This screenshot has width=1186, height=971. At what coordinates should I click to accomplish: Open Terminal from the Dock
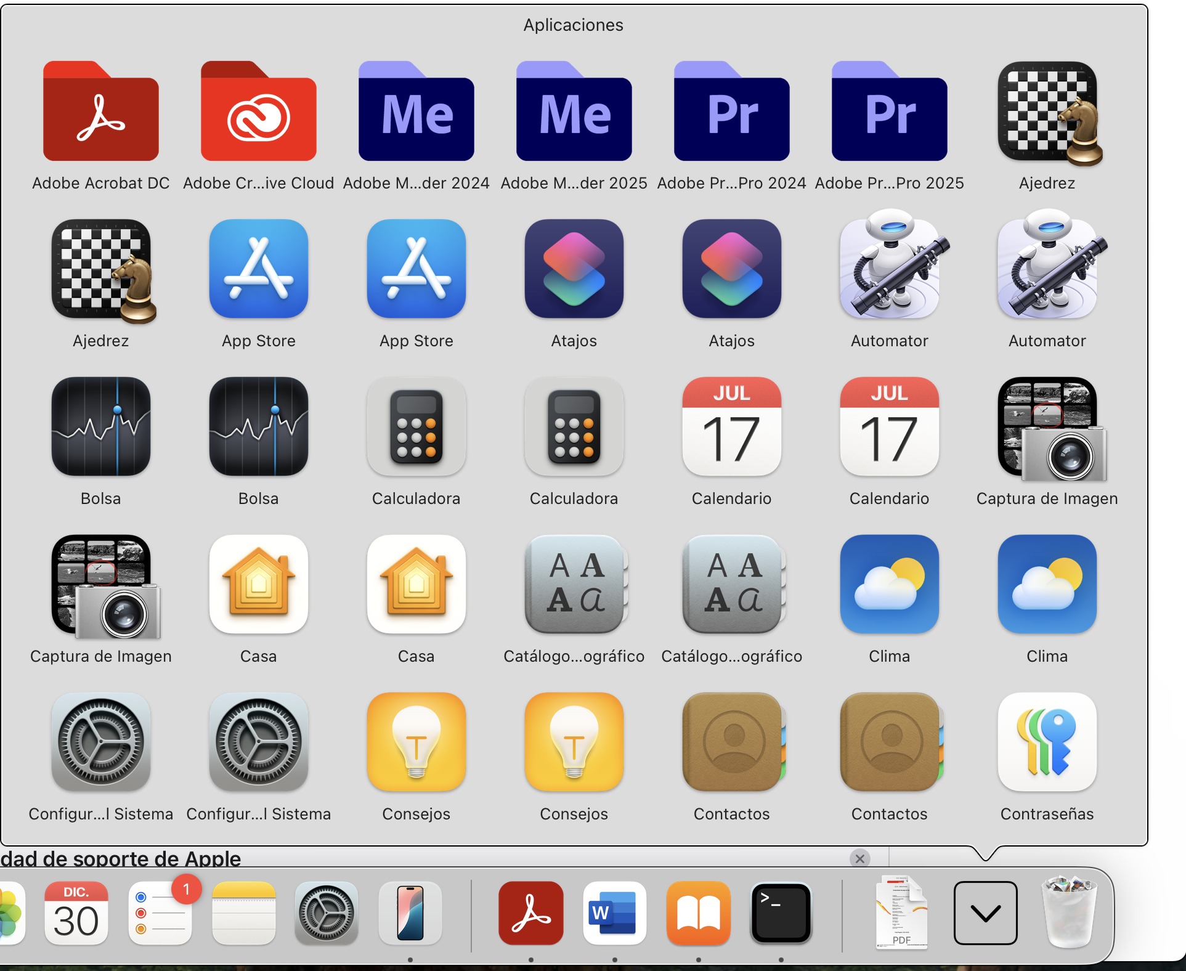tap(781, 913)
